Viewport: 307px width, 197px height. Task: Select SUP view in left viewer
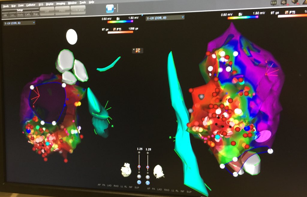pos(137,187)
